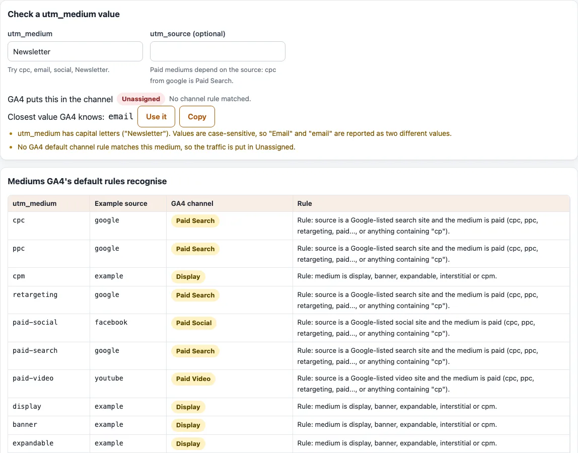Click the 'Check a utm_medium value' heading
Image resolution: width=578 pixels, height=453 pixels.
coord(64,14)
